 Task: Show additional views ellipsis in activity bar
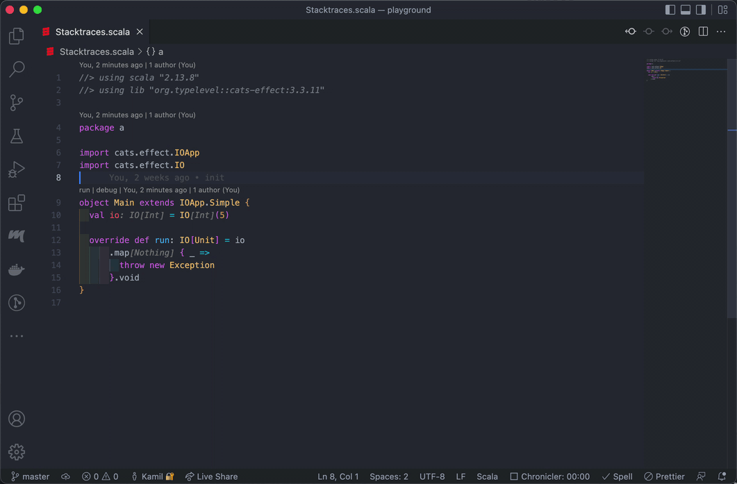tap(17, 336)
